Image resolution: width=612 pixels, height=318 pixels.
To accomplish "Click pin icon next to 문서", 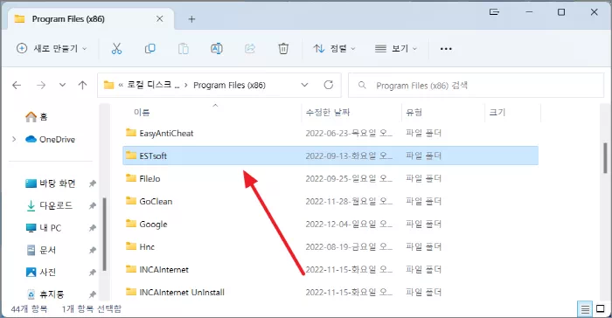I will point(93,250).
